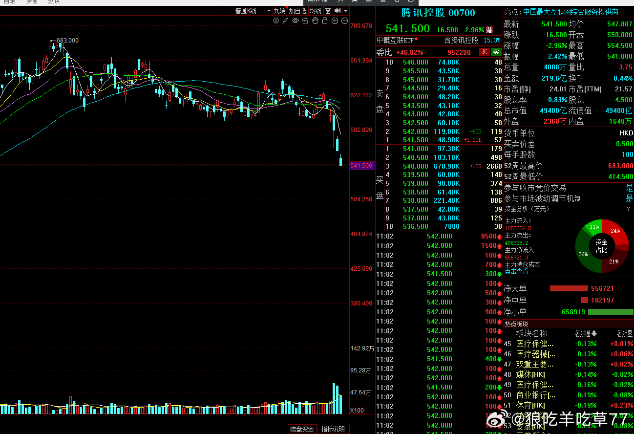Click the right-arrow jump-to-end icon
The height and width of the screenshot is (434, 634).
click(338, 11)
